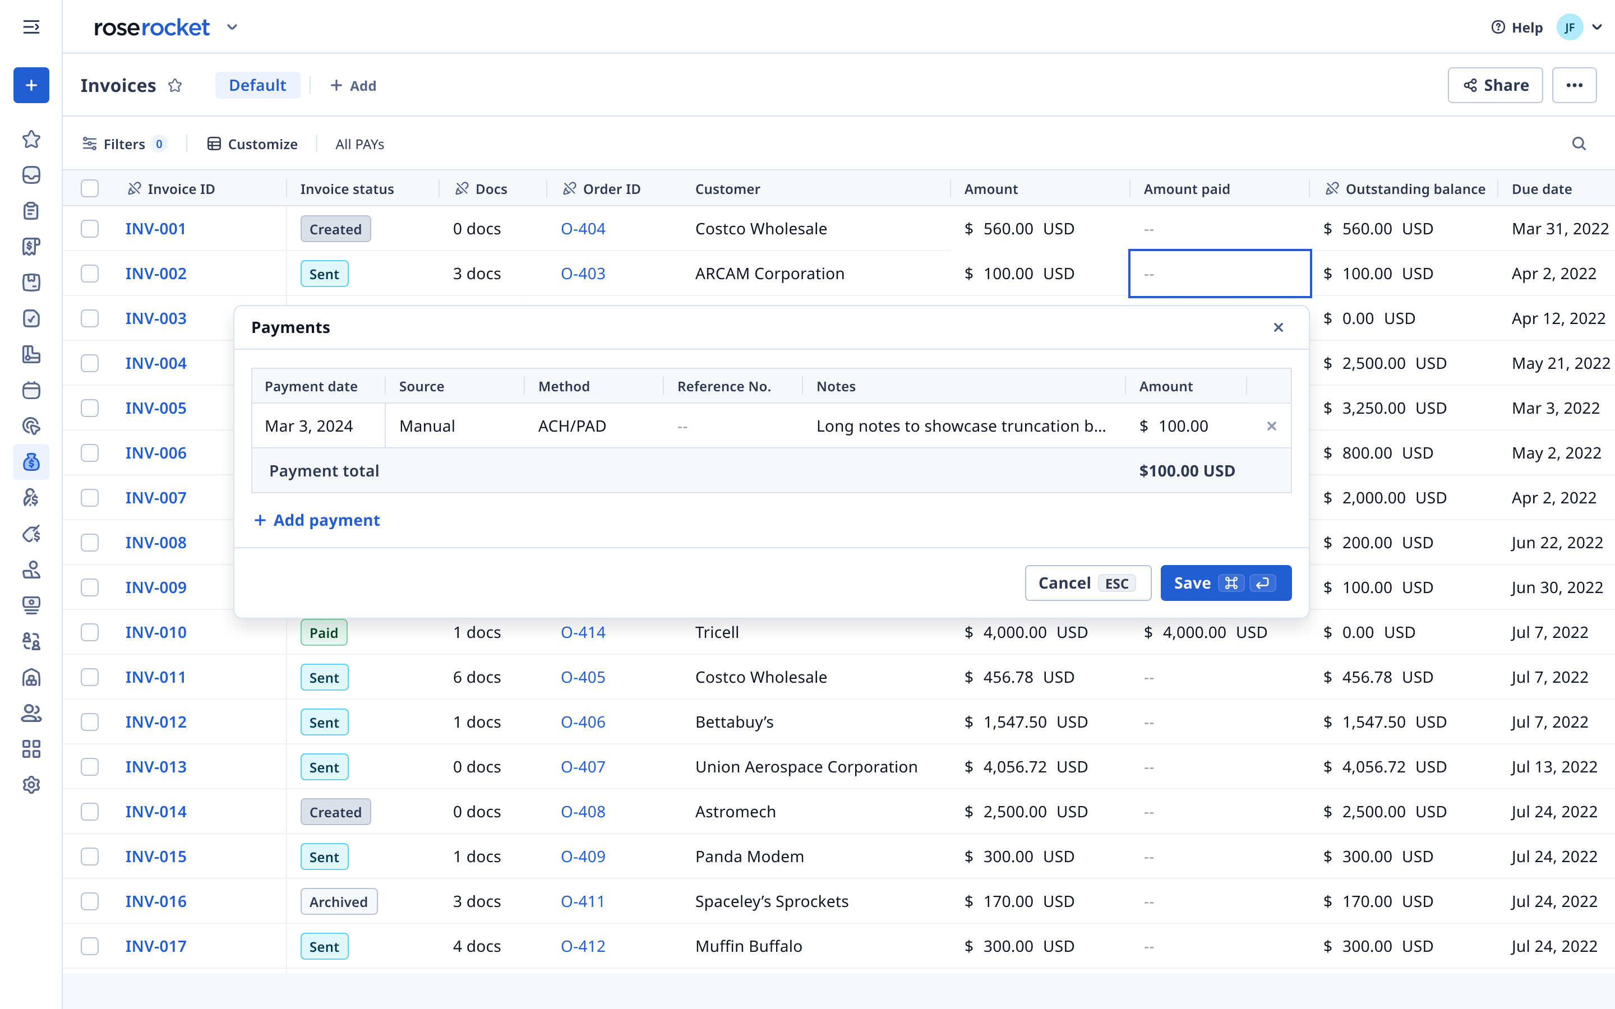
Task: Open the calendar sidebar icon
Action: 31,390
